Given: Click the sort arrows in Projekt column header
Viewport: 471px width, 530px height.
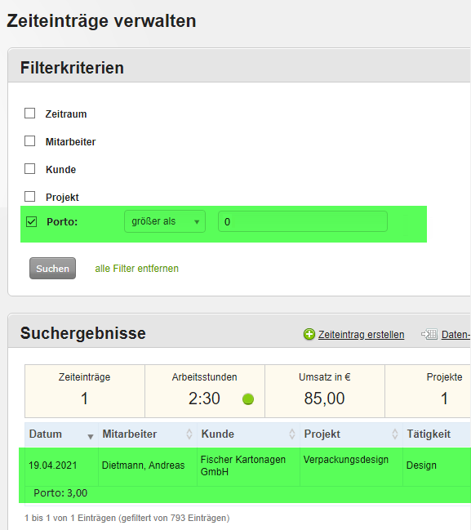Looking at the screenshot, I should [x=394, y=434].
